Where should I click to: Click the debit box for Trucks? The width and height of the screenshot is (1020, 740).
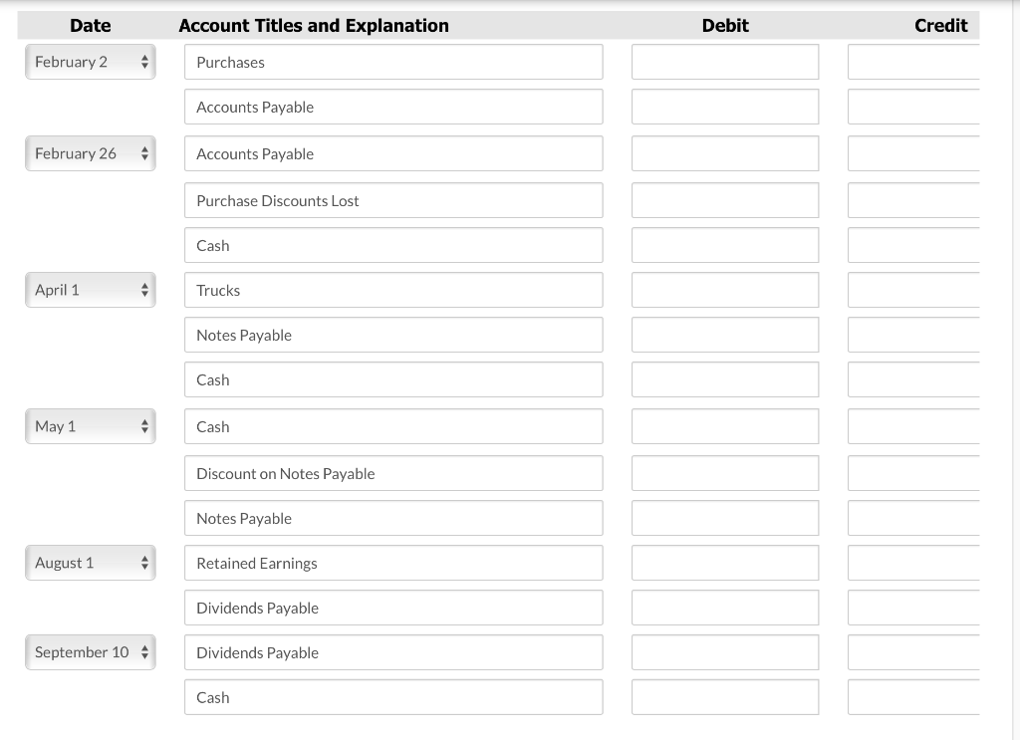tap(724, 290)
